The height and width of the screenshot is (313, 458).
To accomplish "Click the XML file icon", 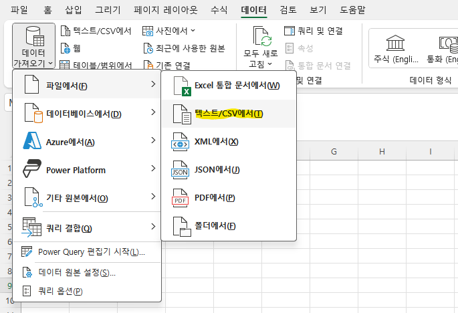I will click(180, 142).
